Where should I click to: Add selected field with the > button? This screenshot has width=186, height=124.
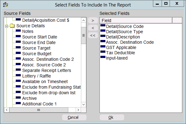click(x=93, y=20)
